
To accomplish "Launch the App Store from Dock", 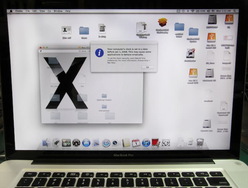I will [86, 143].
